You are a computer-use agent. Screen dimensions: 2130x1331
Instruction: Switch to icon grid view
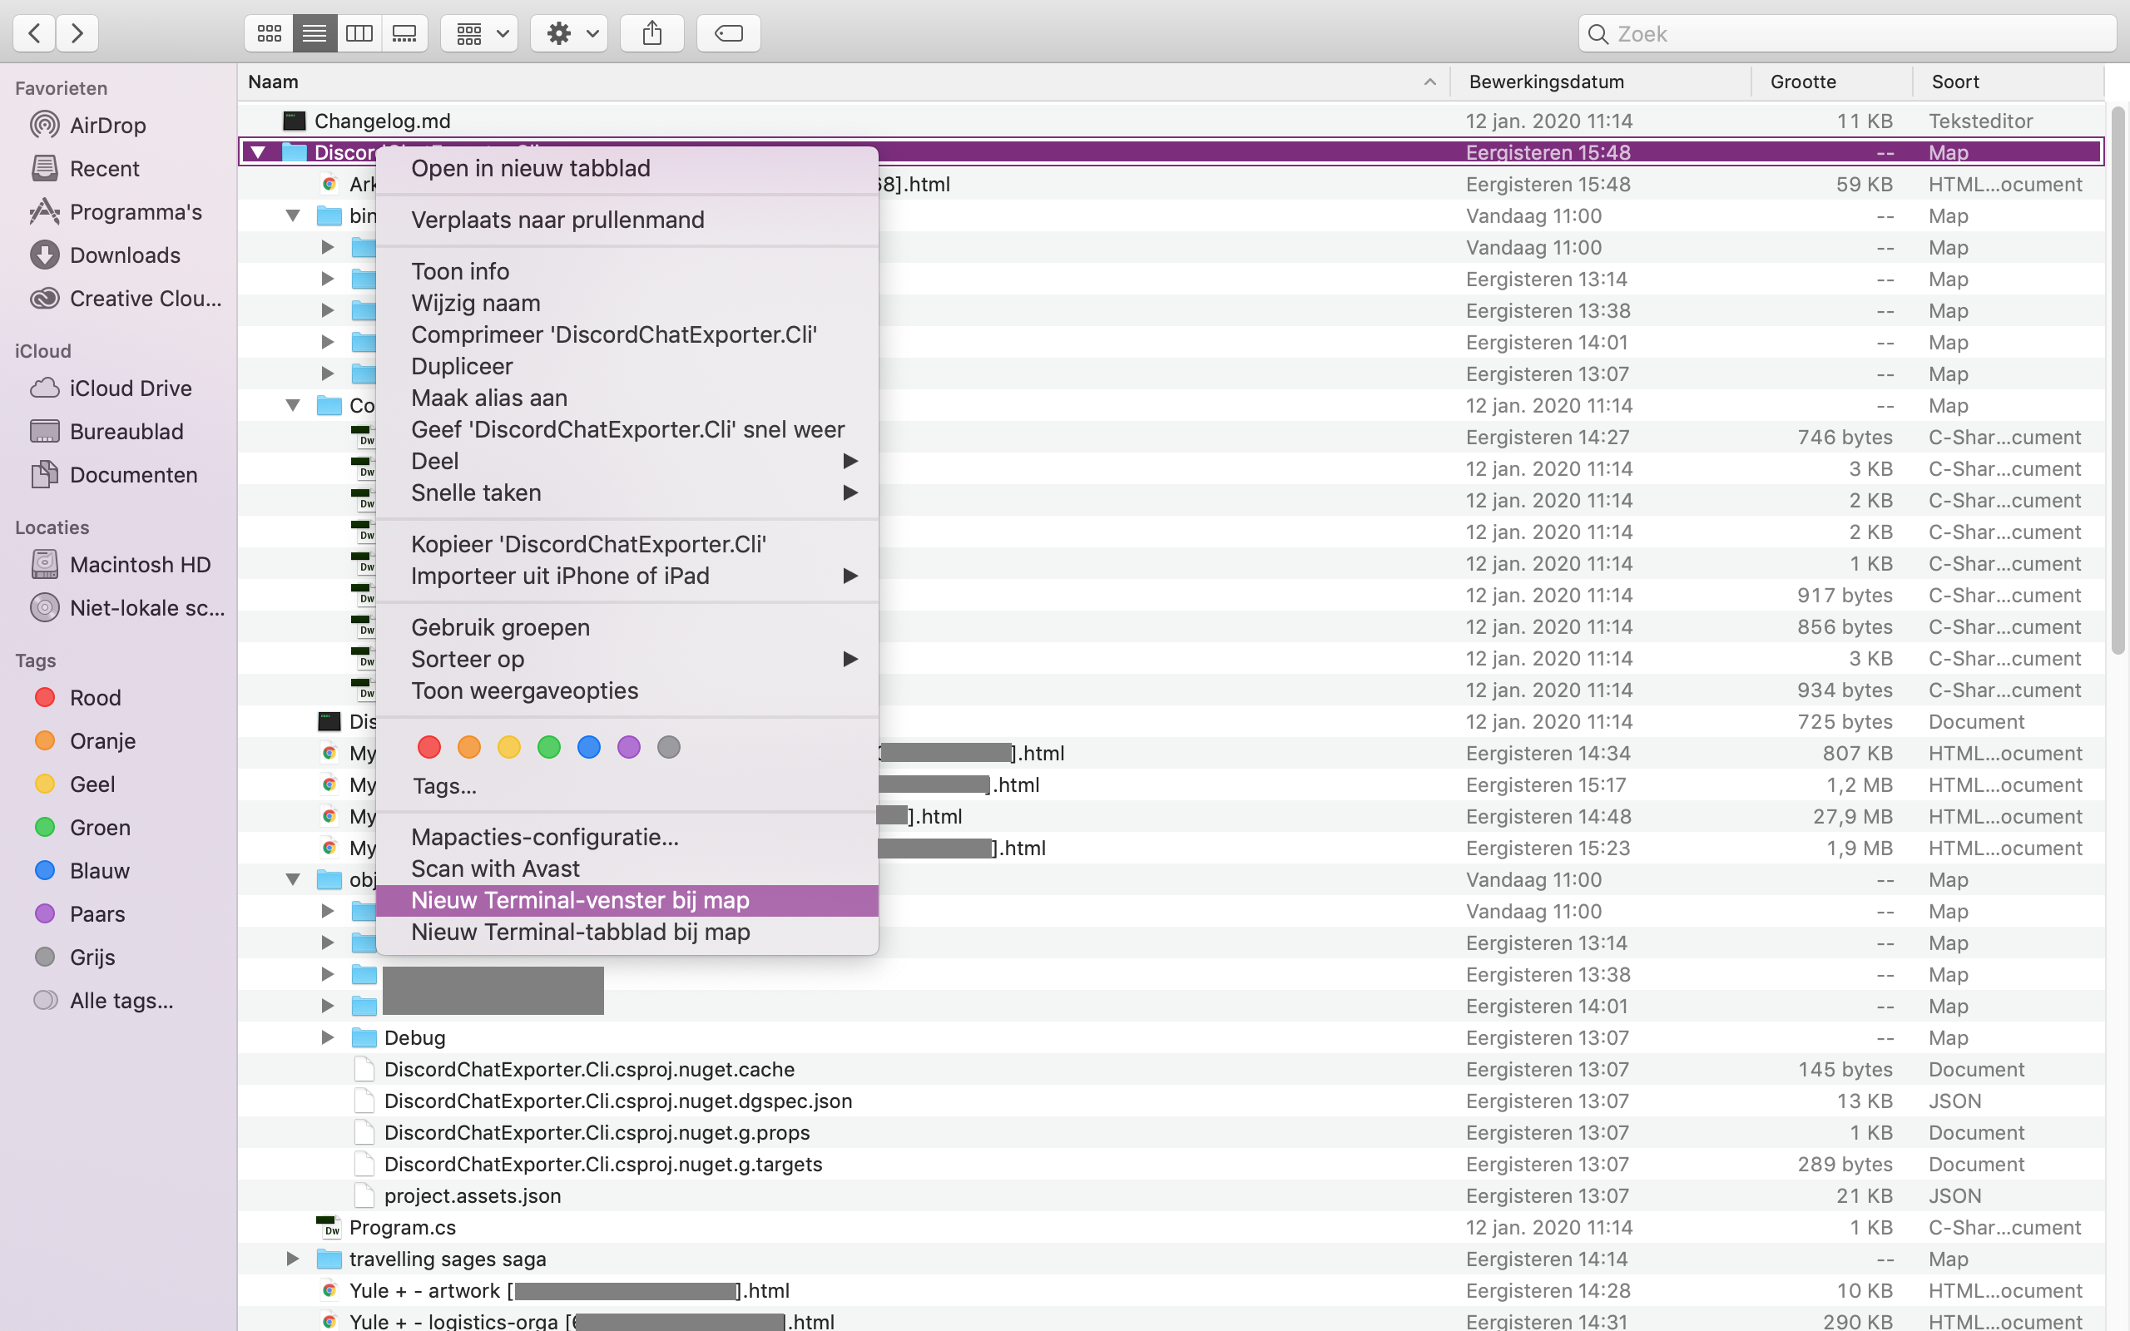(270, 33)
